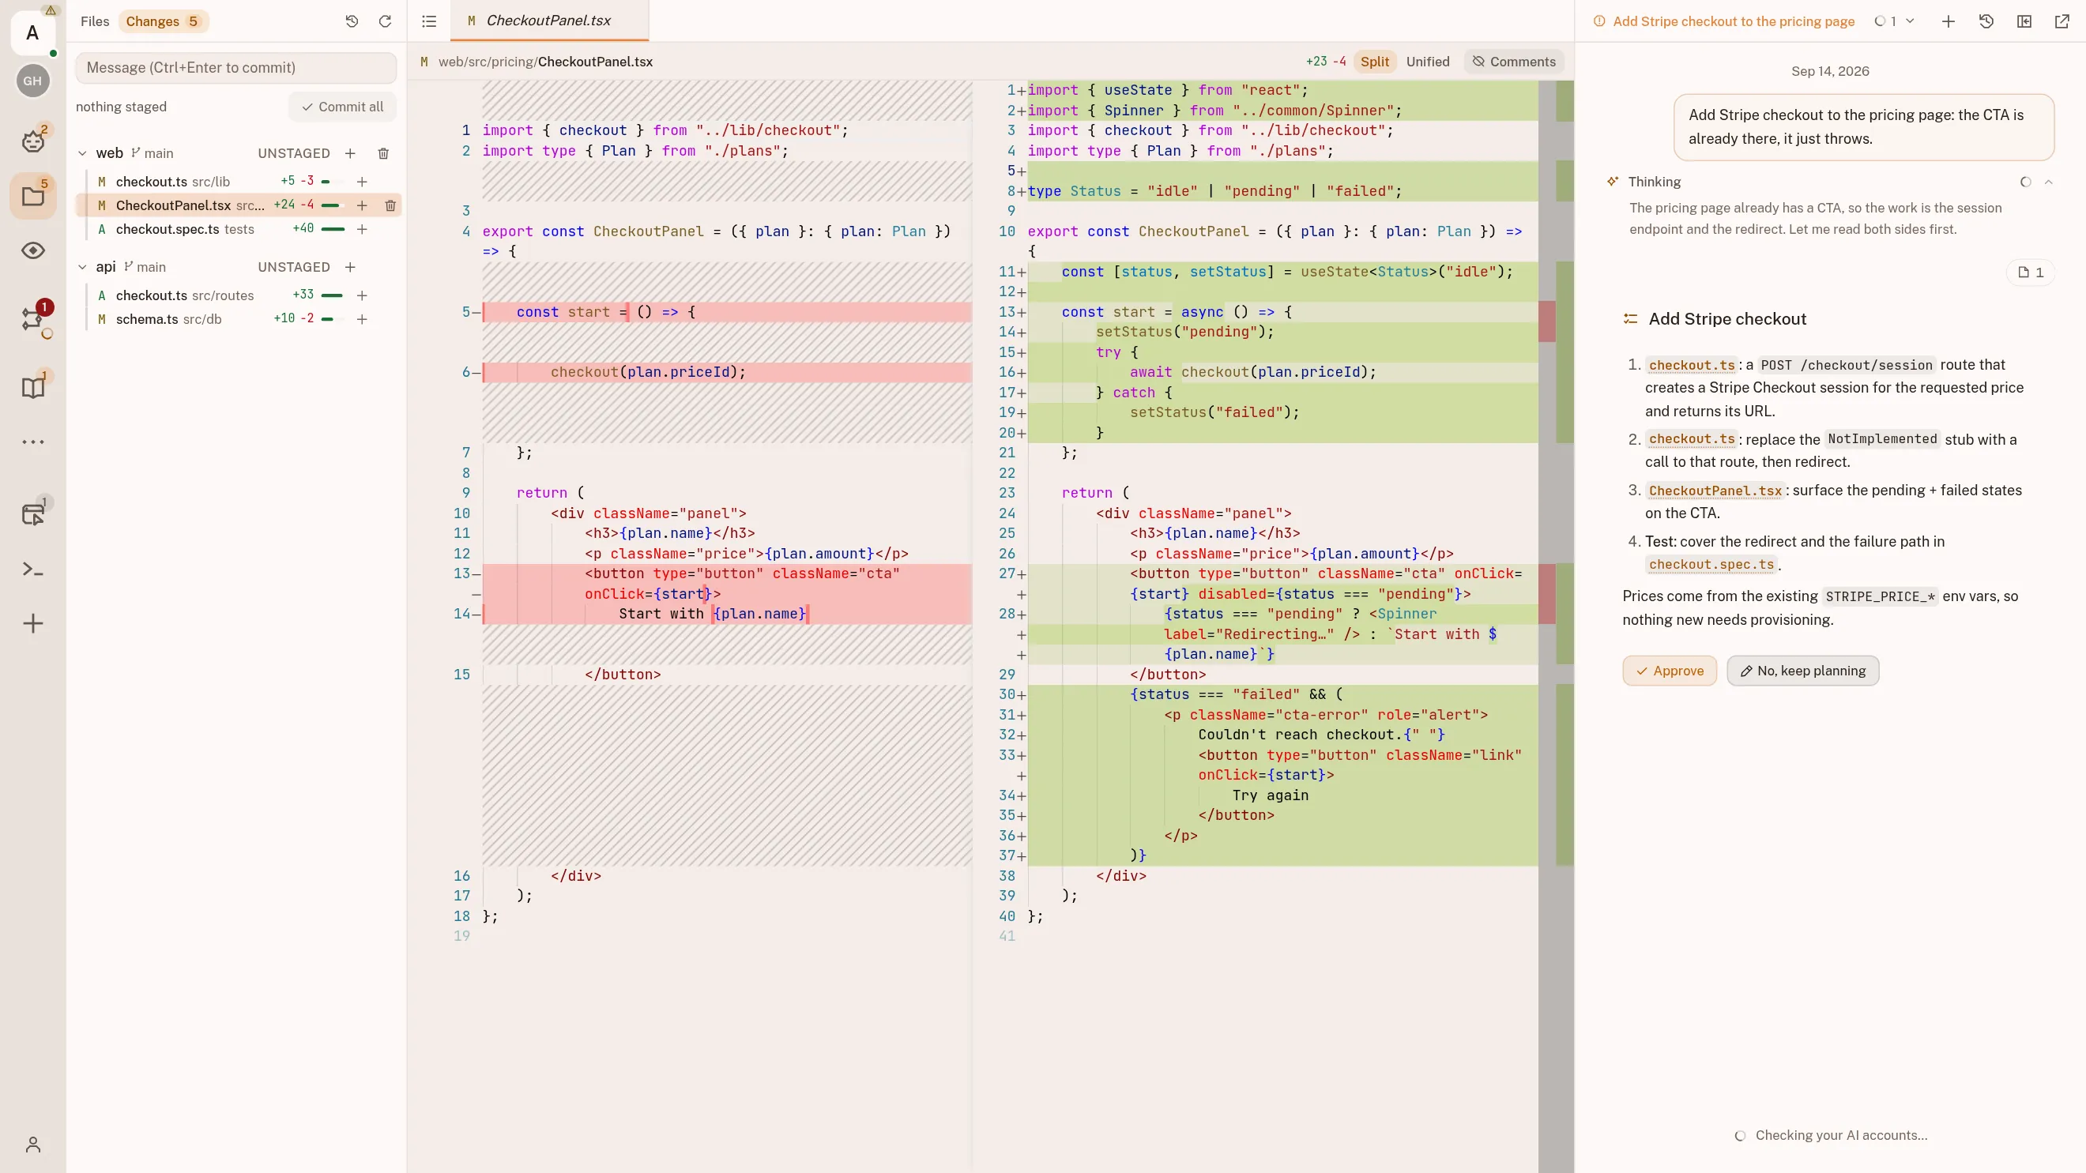The height and width of the screenshot is (1173, 2086).
Task: Collapse the web repository group
Action: tap(82, 153)
